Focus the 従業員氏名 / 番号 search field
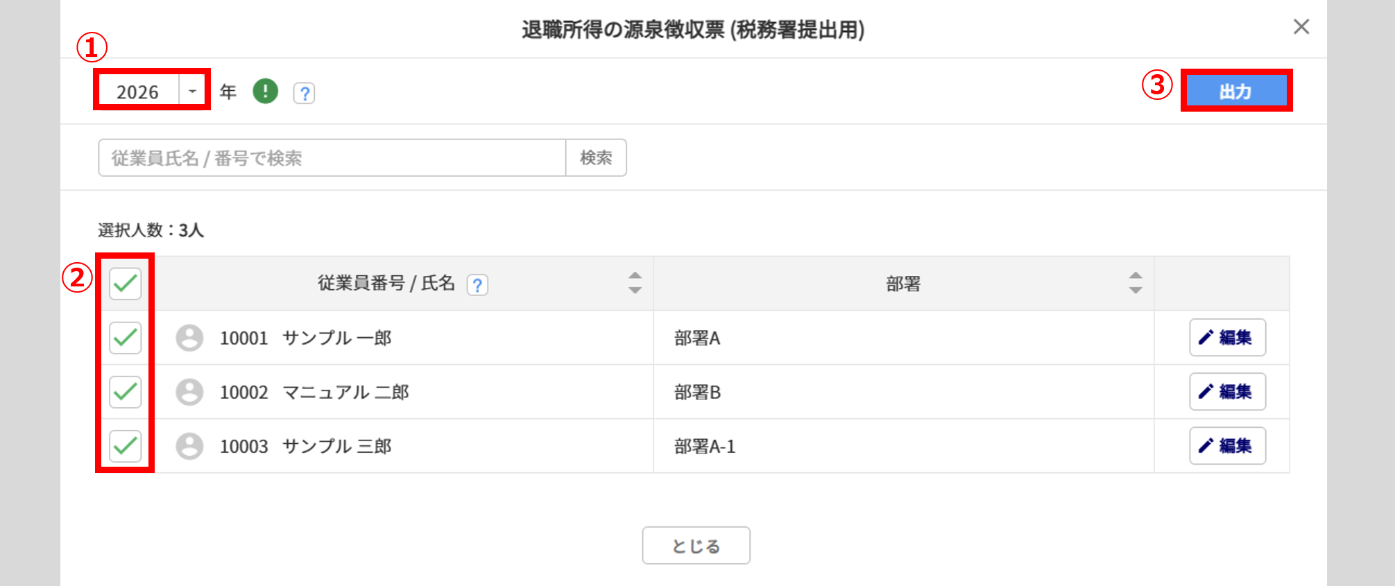The width and height of the screenshot is (1395, 586). coord(332,158)
